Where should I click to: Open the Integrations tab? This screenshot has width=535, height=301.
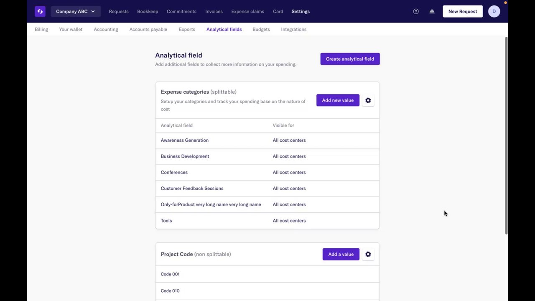293,29
